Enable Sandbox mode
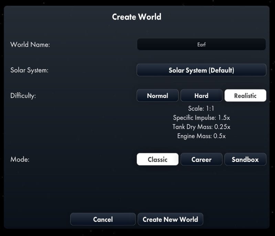 [245, 160]
